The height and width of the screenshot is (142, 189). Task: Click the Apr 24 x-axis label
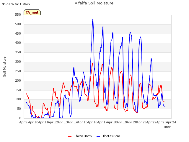point(171,122)
